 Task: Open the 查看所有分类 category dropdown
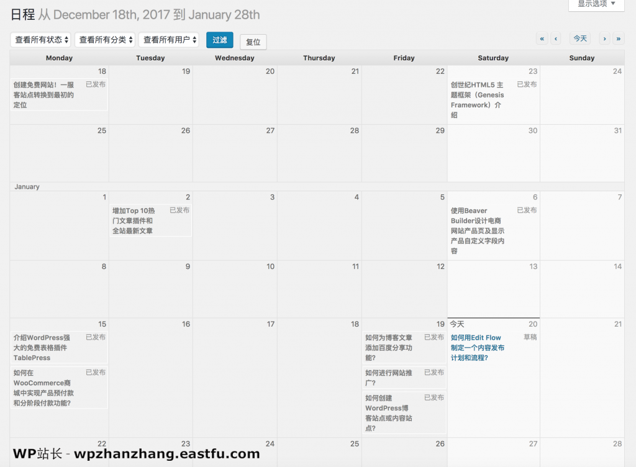pyautogui.click(x=105, y=40)
